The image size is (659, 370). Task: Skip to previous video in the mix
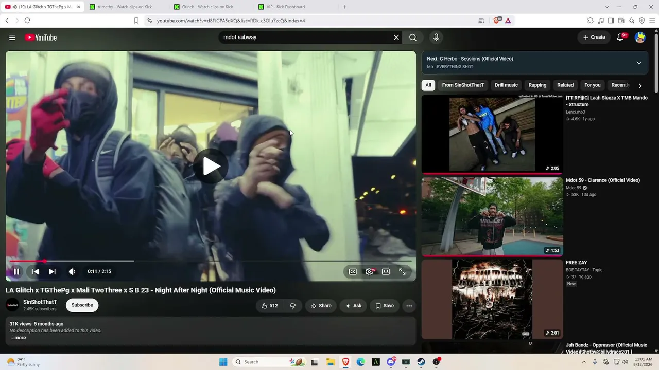tap(36, 272)
